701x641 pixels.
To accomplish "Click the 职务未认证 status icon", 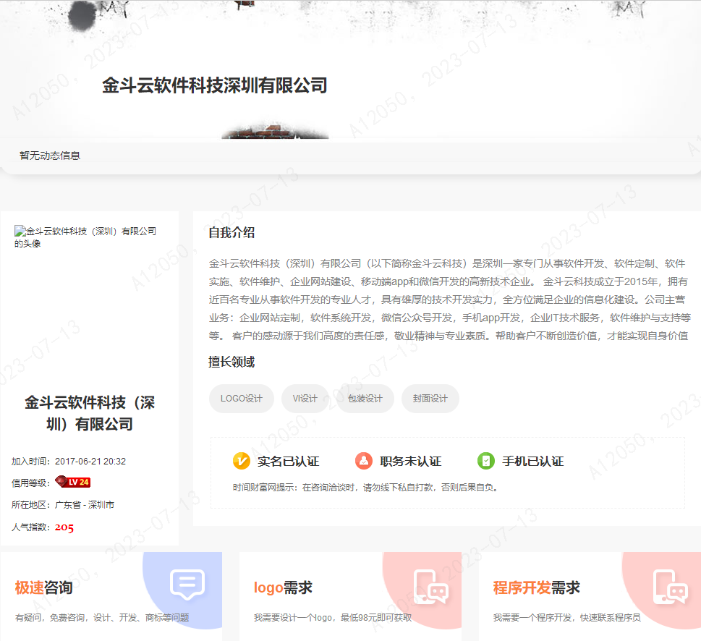I will click(366, 460).
